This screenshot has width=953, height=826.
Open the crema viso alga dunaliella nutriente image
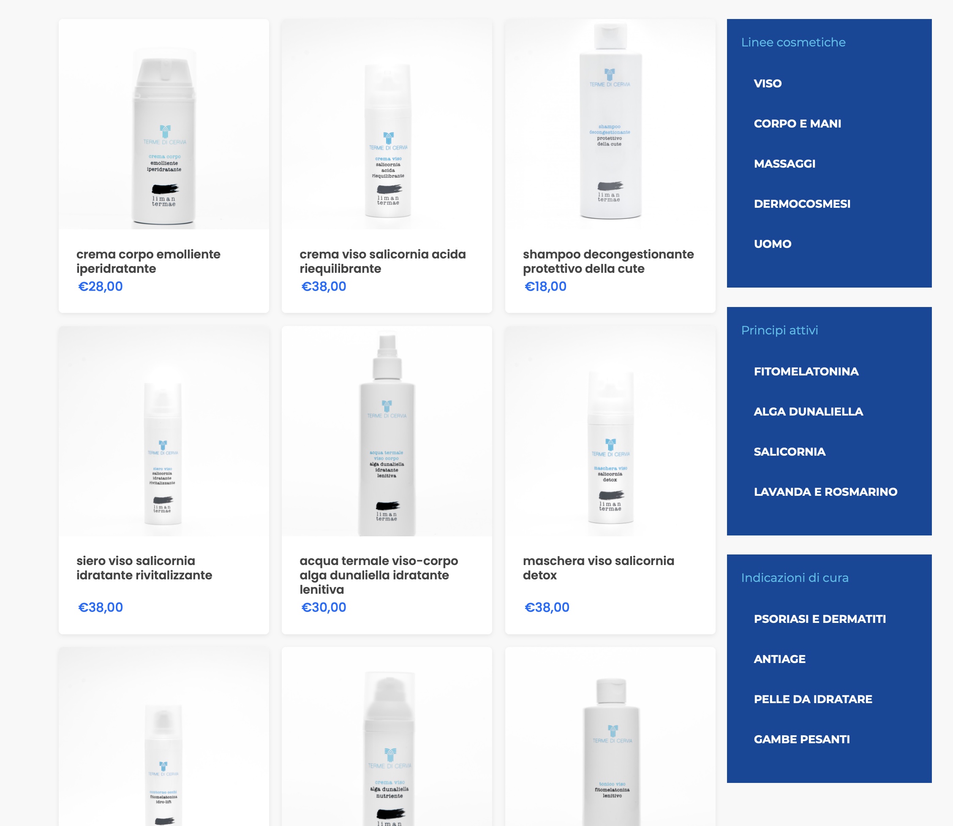click(387, 736)
